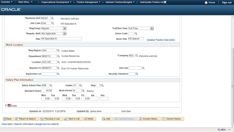The image size is (234, 132).
Task: Click Sign out link
Action: [x=227, y=3]
